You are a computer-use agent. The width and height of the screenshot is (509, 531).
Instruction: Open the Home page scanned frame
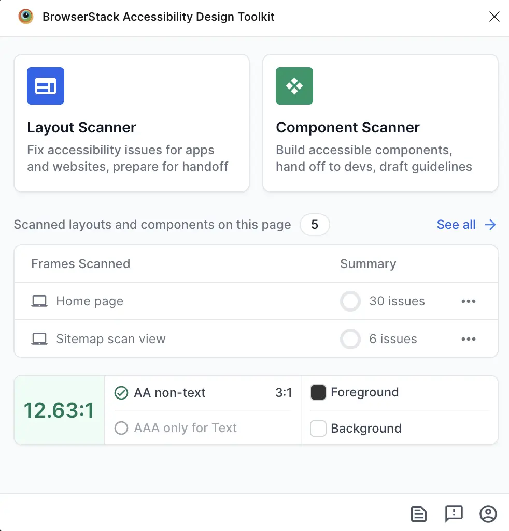[90, 301]
